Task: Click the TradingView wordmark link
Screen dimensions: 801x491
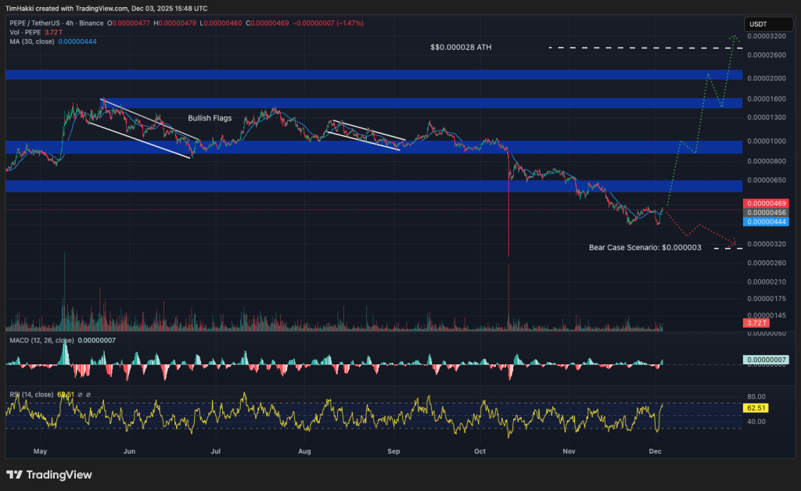Action: pos(59,475)
